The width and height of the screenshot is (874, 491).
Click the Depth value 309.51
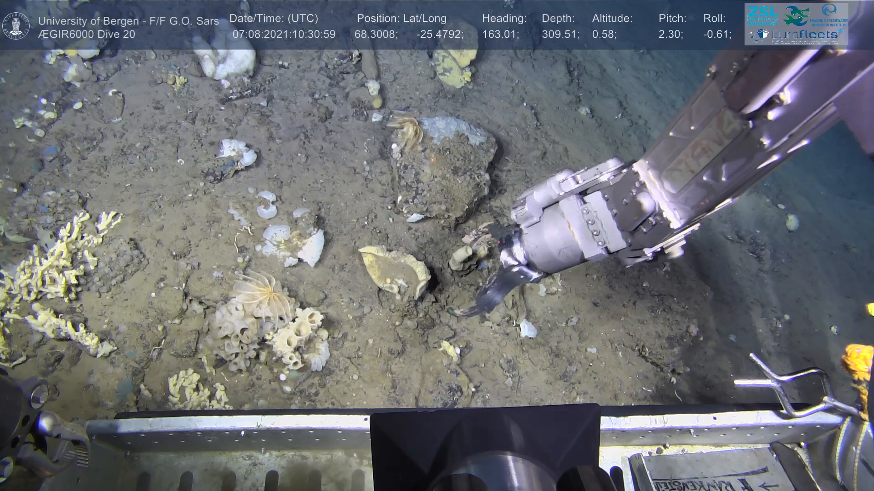click(560, 34)
